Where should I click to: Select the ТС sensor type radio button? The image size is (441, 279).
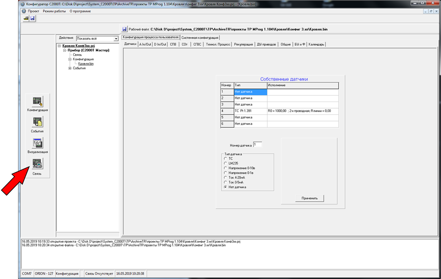click(225, 159)
